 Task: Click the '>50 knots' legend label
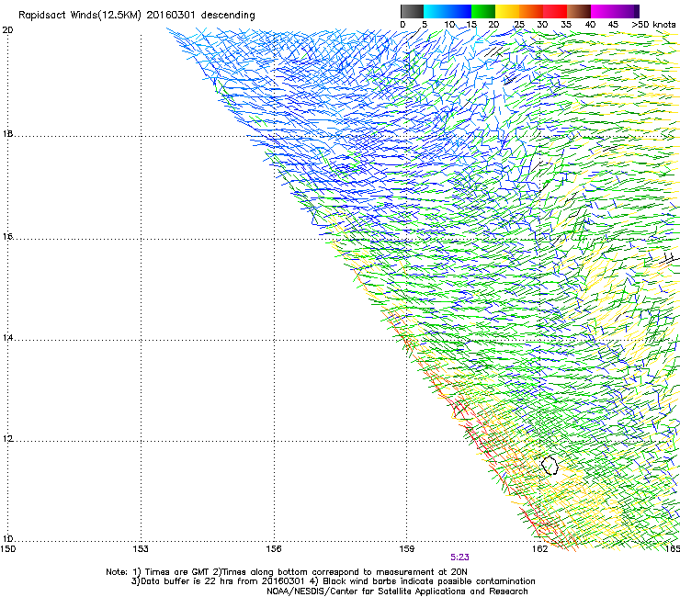pyautogui.click(x=653, y=25)
